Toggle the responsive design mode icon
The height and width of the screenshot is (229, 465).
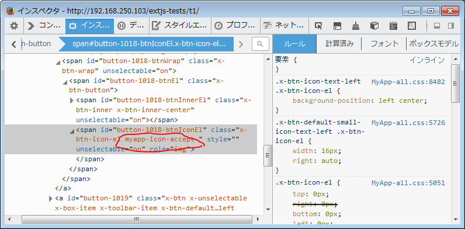(412, 26)
